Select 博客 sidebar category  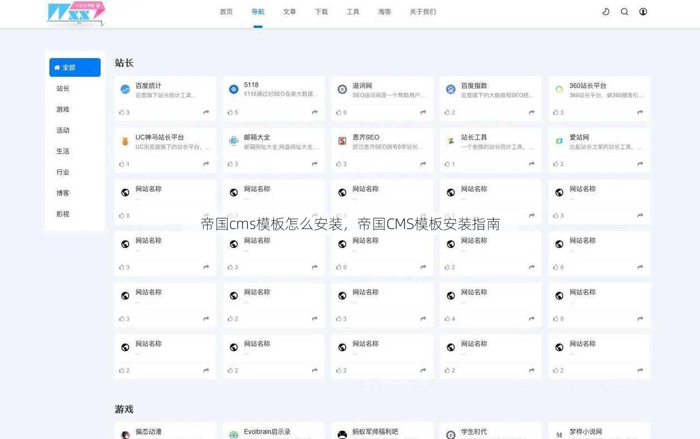[63, 193]
